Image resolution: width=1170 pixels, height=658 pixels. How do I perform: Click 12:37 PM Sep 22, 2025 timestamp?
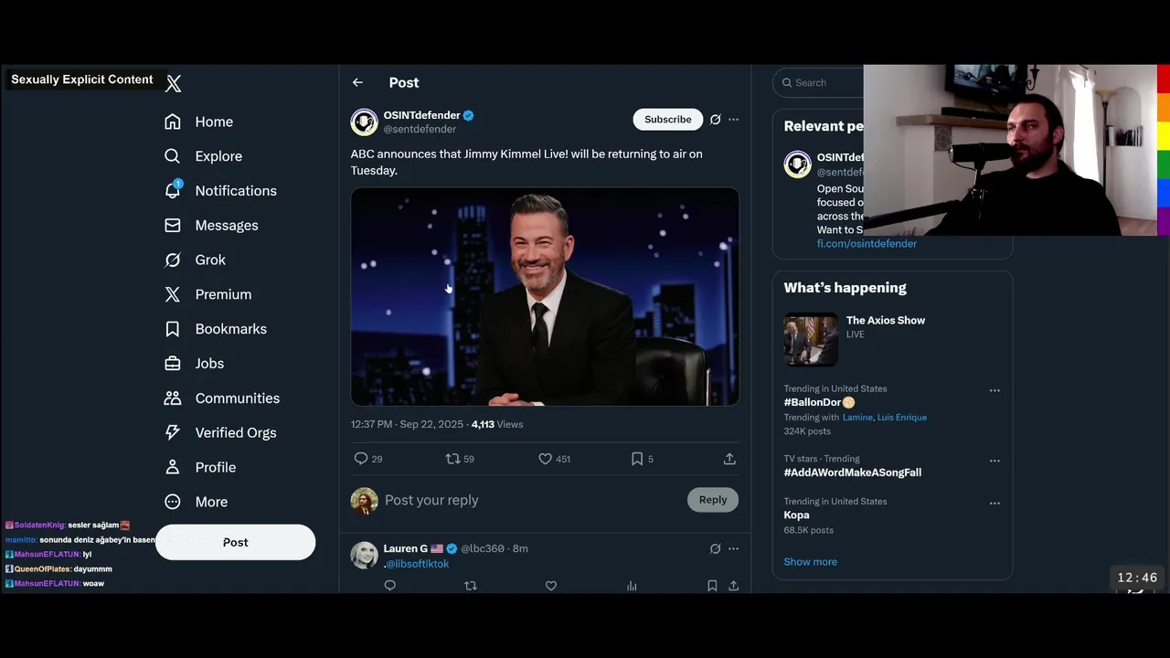pyautogui.click(x=407, y=424)
